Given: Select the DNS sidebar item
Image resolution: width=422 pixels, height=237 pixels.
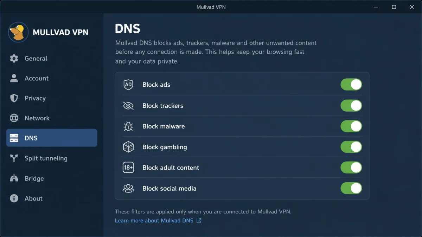Looking at the screenshot, I should [x=52, y=138].
